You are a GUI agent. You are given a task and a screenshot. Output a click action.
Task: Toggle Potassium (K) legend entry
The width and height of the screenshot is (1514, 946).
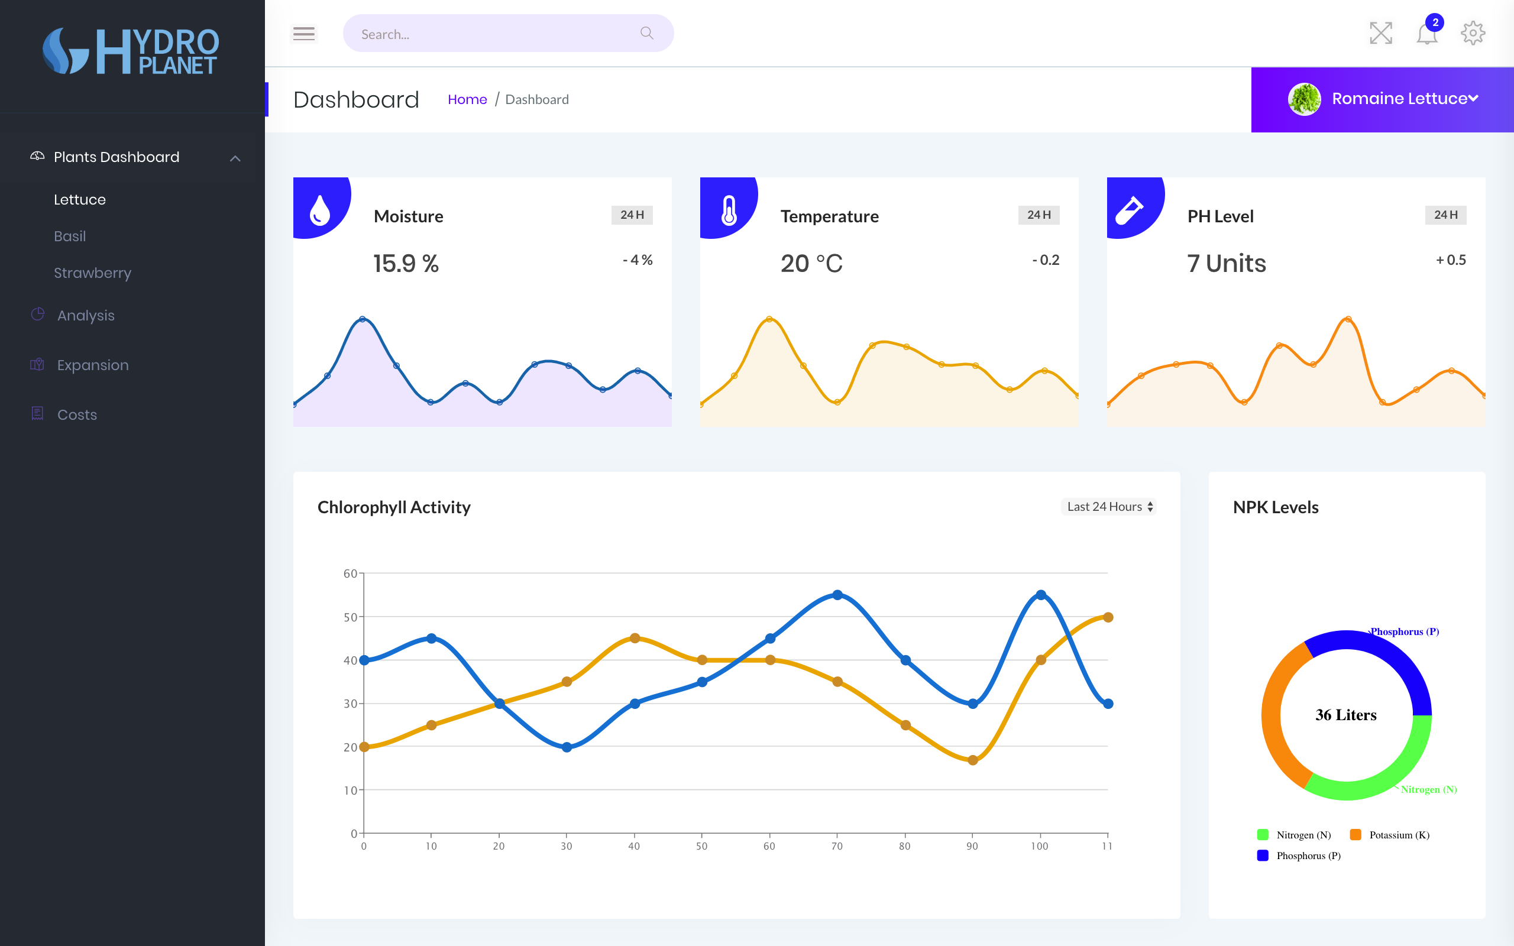pos(1390,835)
